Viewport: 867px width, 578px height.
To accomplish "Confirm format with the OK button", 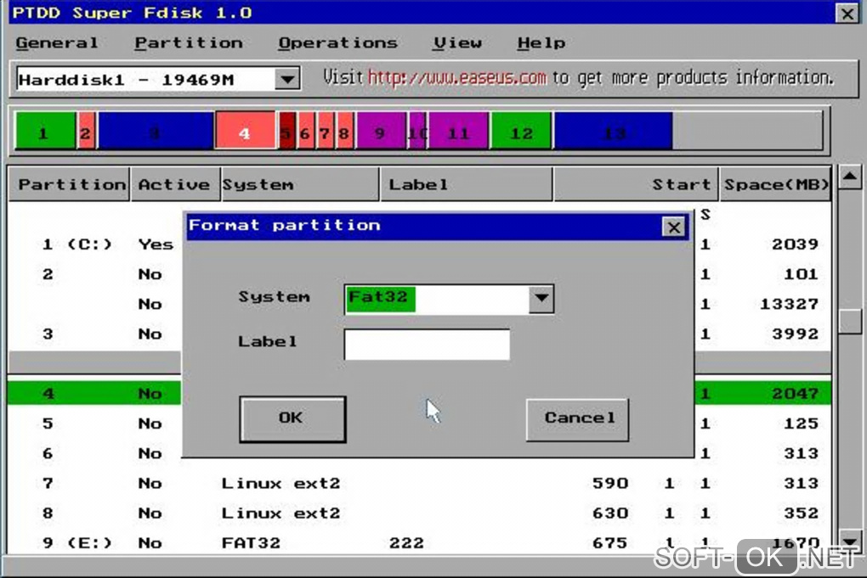I will [292, 419].
